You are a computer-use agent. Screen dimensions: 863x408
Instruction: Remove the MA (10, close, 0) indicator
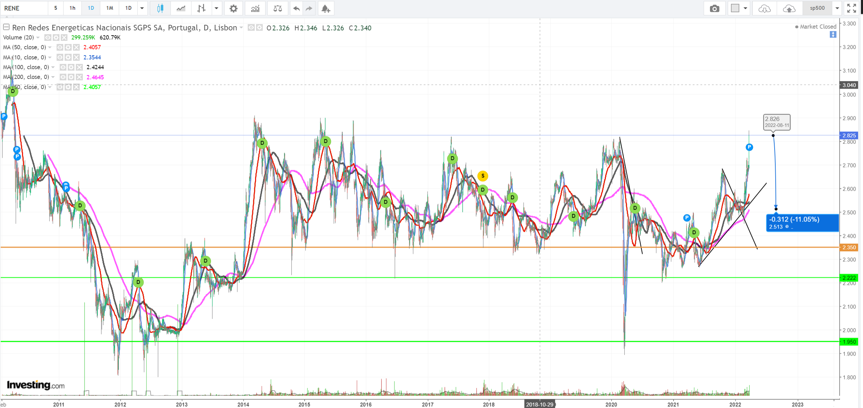point(77,57)
